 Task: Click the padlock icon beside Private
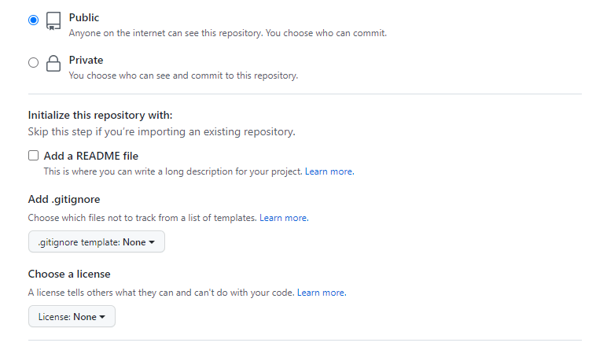coord(53,64)
